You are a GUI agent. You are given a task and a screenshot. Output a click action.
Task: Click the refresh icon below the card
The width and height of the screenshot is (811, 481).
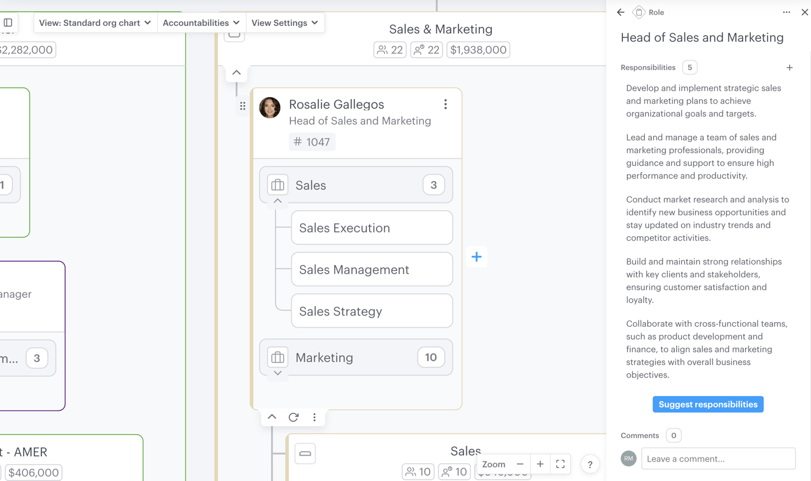[294, 417]
